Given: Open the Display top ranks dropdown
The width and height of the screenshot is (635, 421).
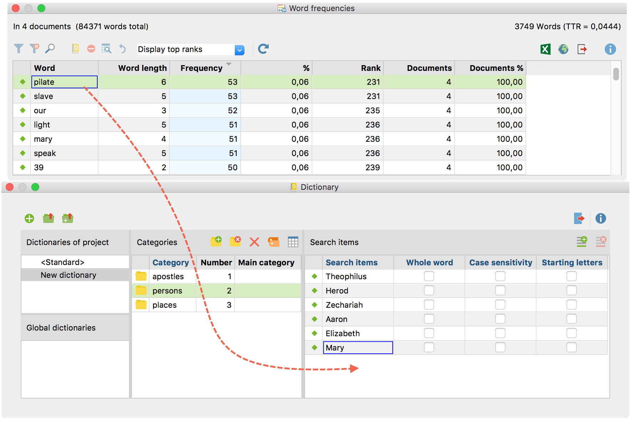Looking at the screenshot, I should tap(239, 50).
